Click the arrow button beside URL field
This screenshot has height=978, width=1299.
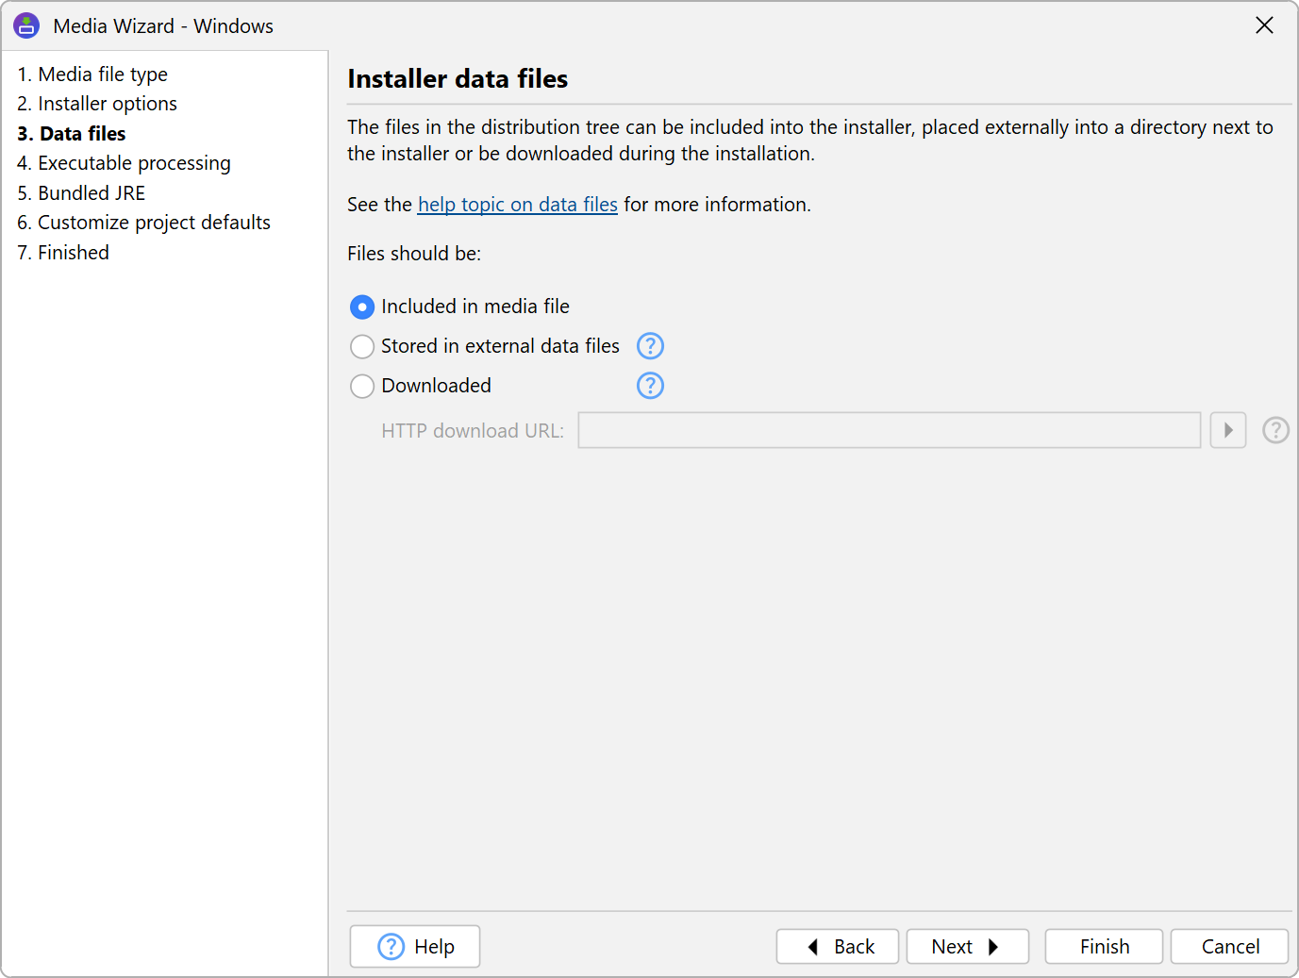pos(1227,430)
